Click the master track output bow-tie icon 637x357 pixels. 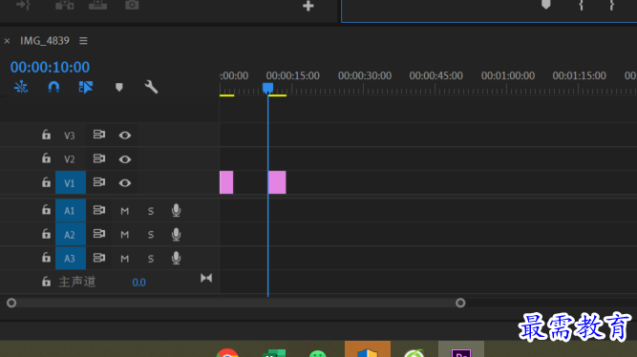point(206,278)
